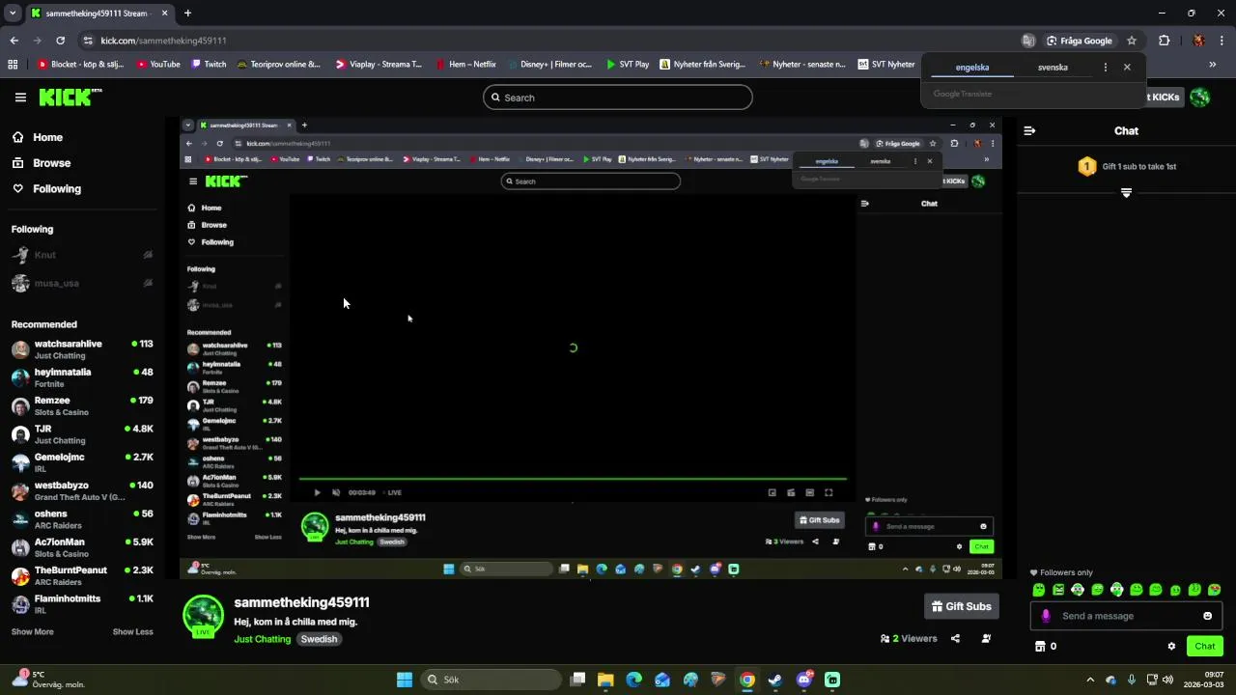Viewport: 1236px width, 695px height.
Task: Unmute the stream in embedded player
Action: pyautogui.click(x=336, y=492)
